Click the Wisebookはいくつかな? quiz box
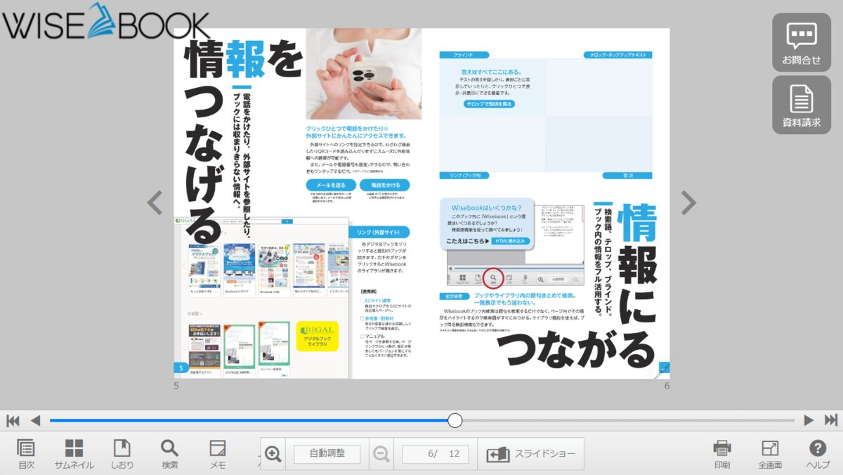 pos(486,223)
